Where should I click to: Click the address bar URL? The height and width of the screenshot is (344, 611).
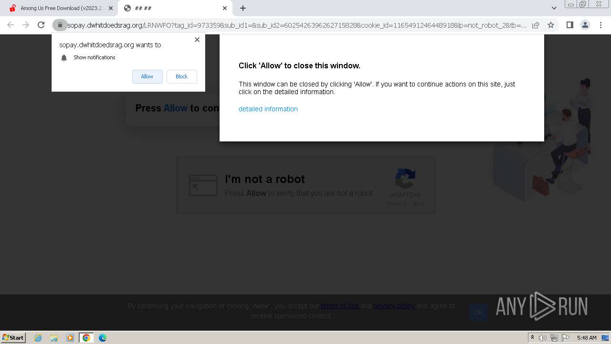[296, 25]
